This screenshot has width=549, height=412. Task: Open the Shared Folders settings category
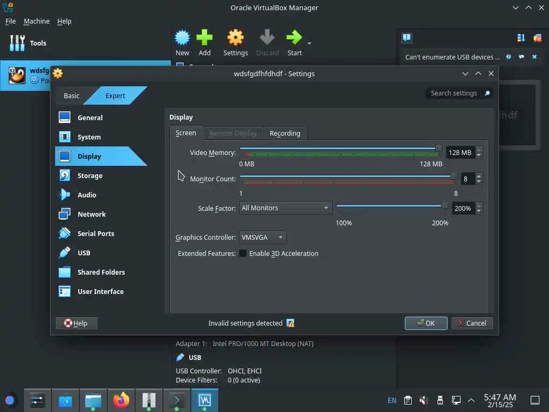101,272
